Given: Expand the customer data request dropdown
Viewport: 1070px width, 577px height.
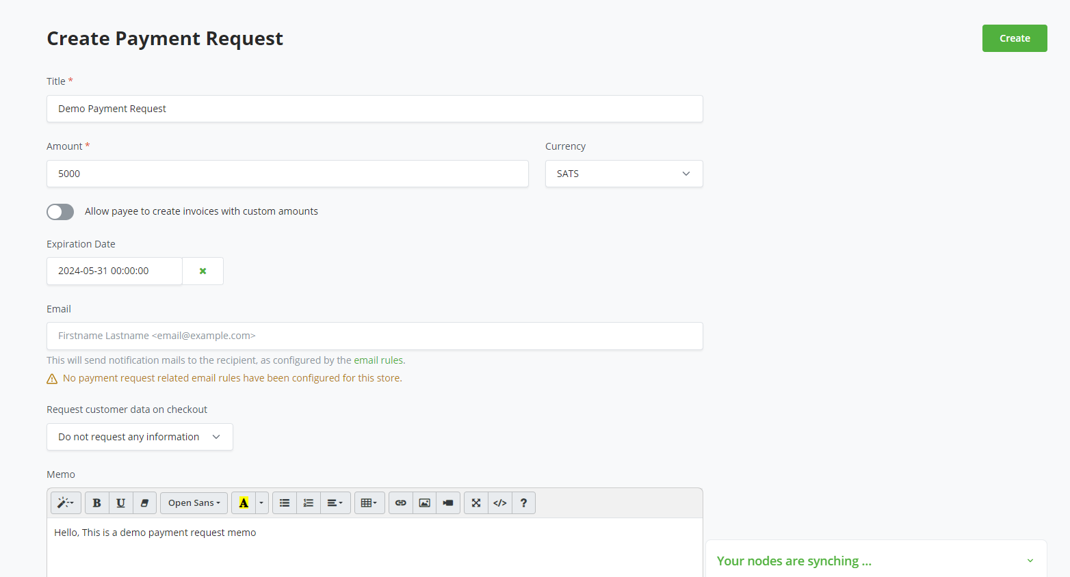Looking at the screenshot, I should click(140, 437).
